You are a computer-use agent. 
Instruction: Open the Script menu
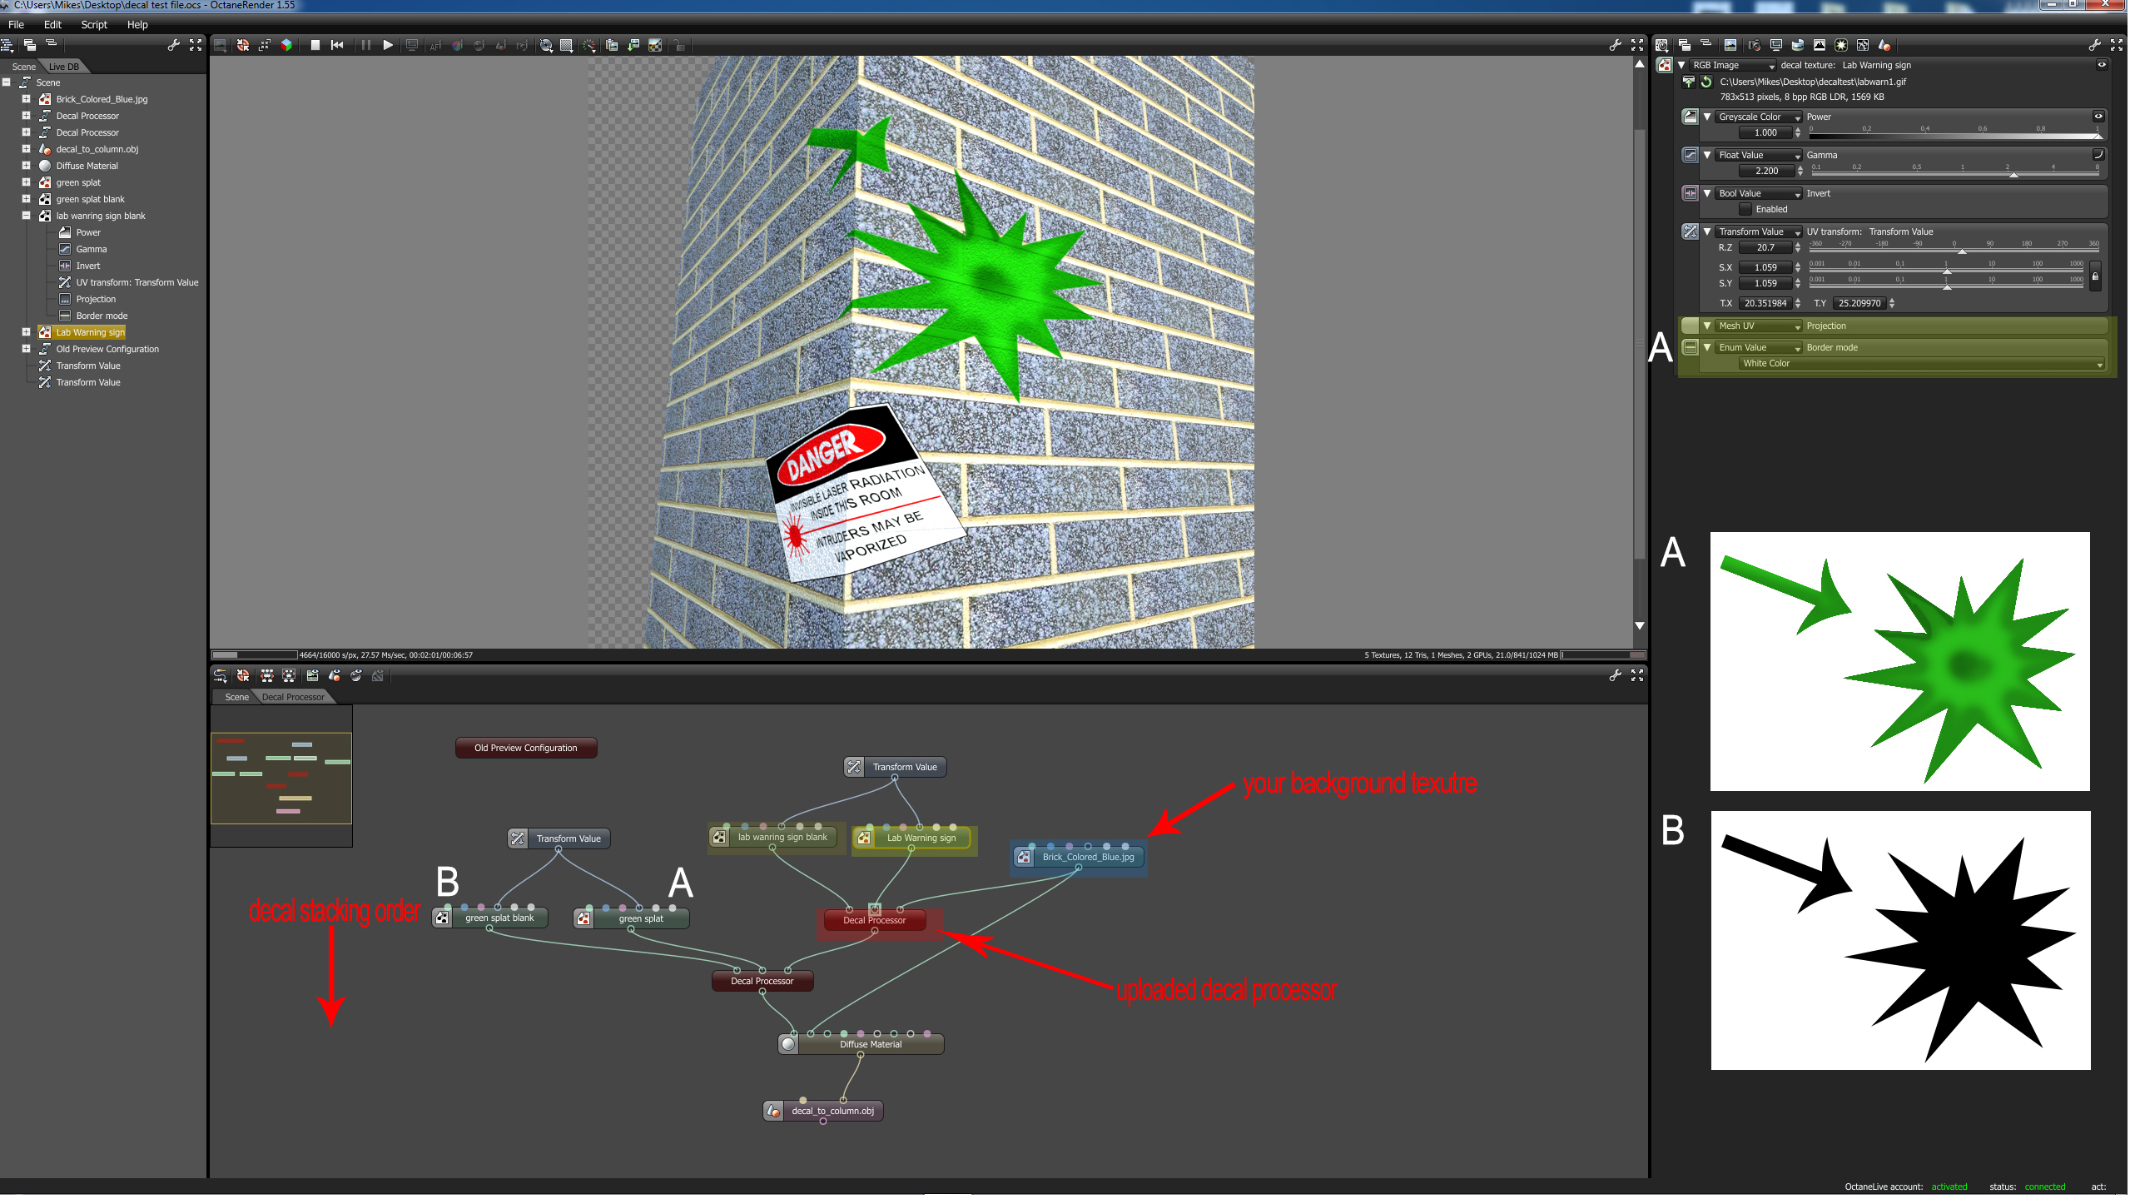point(94,25)
